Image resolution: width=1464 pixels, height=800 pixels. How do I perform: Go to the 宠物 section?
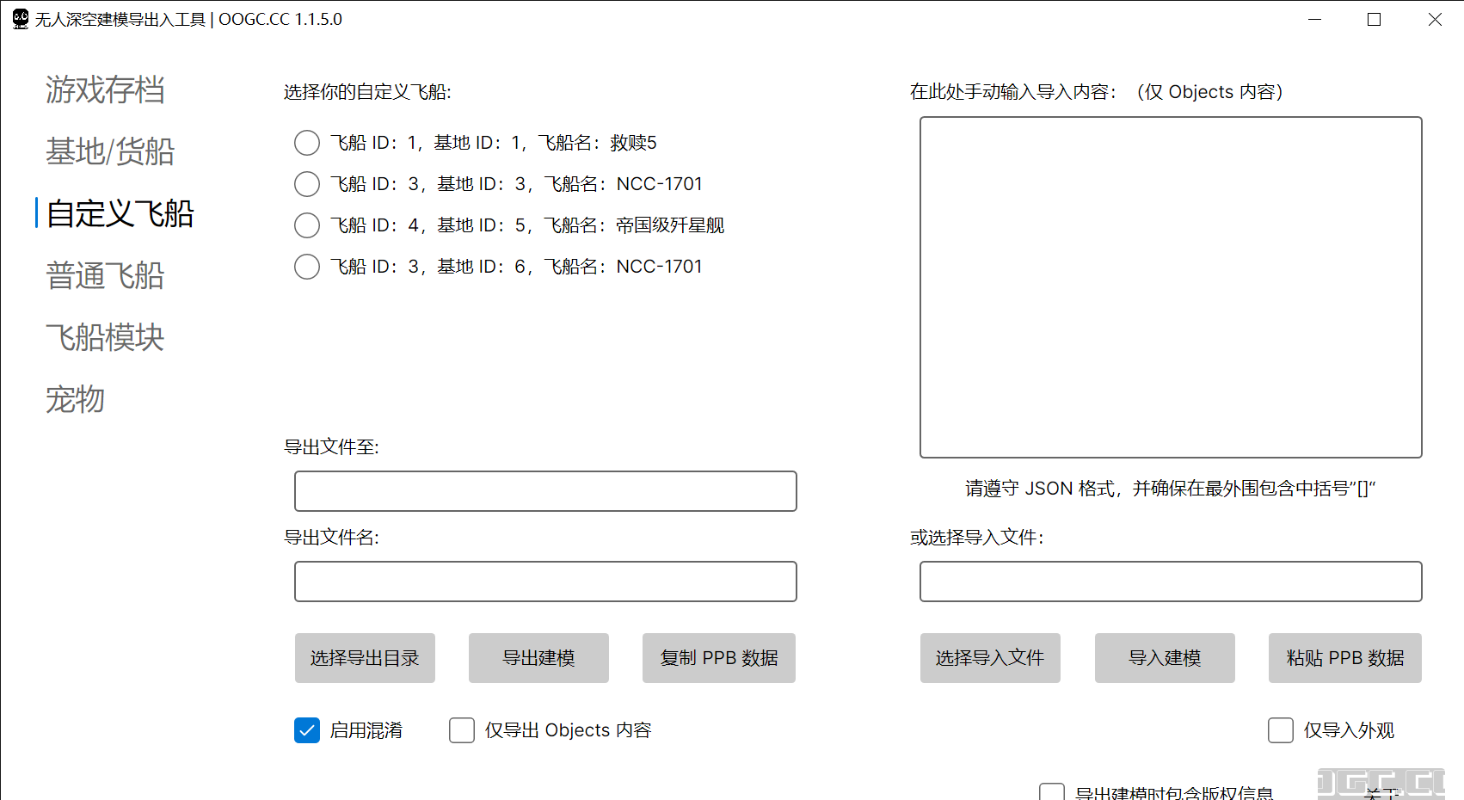pyautogui.click(x=74, y=399)
